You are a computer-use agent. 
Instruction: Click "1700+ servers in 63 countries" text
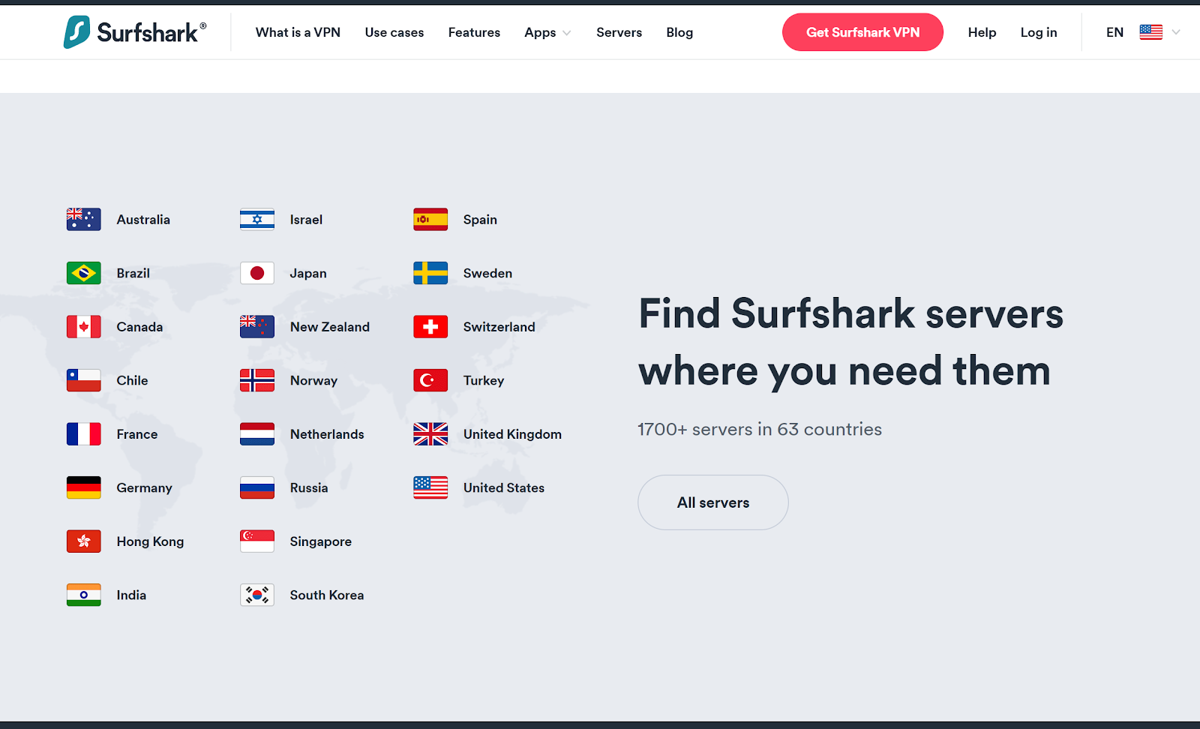(x=760, y=429)
